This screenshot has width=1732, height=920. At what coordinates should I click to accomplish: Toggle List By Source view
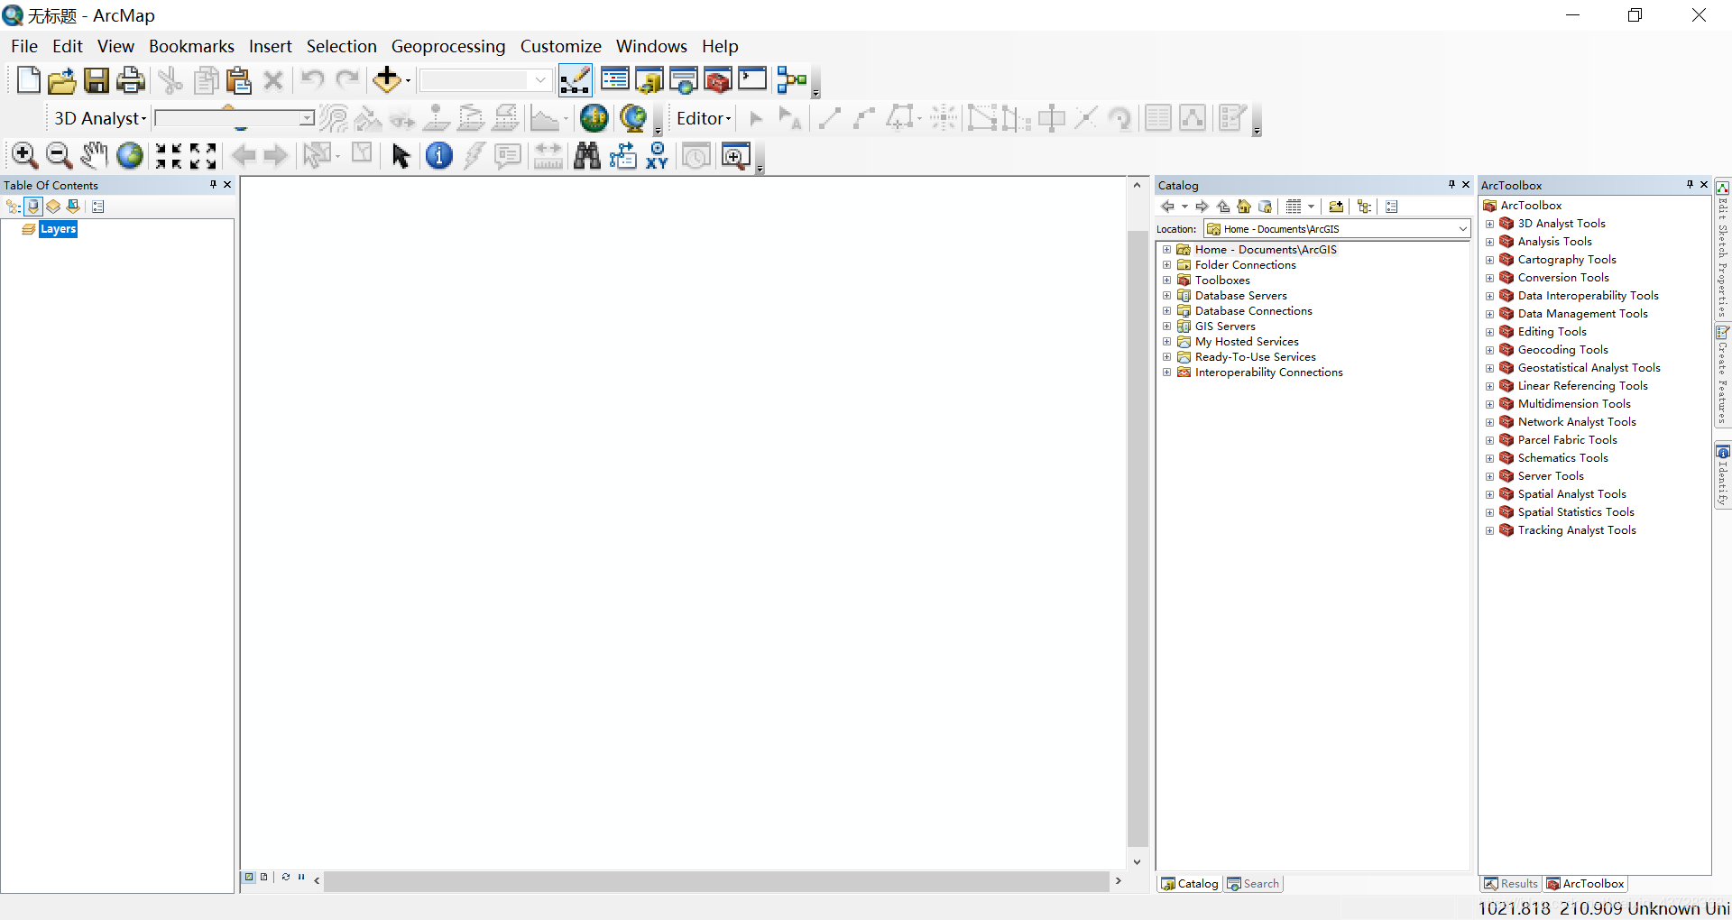coord(33,207)
